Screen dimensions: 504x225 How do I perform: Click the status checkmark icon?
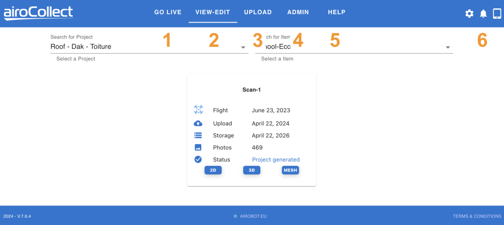point(198,160)
